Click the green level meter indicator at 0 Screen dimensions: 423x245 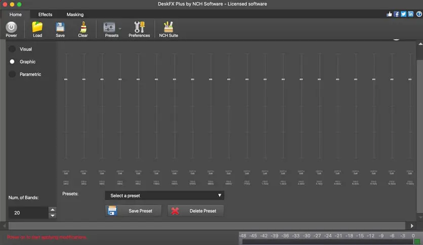[x=417, y=241]
